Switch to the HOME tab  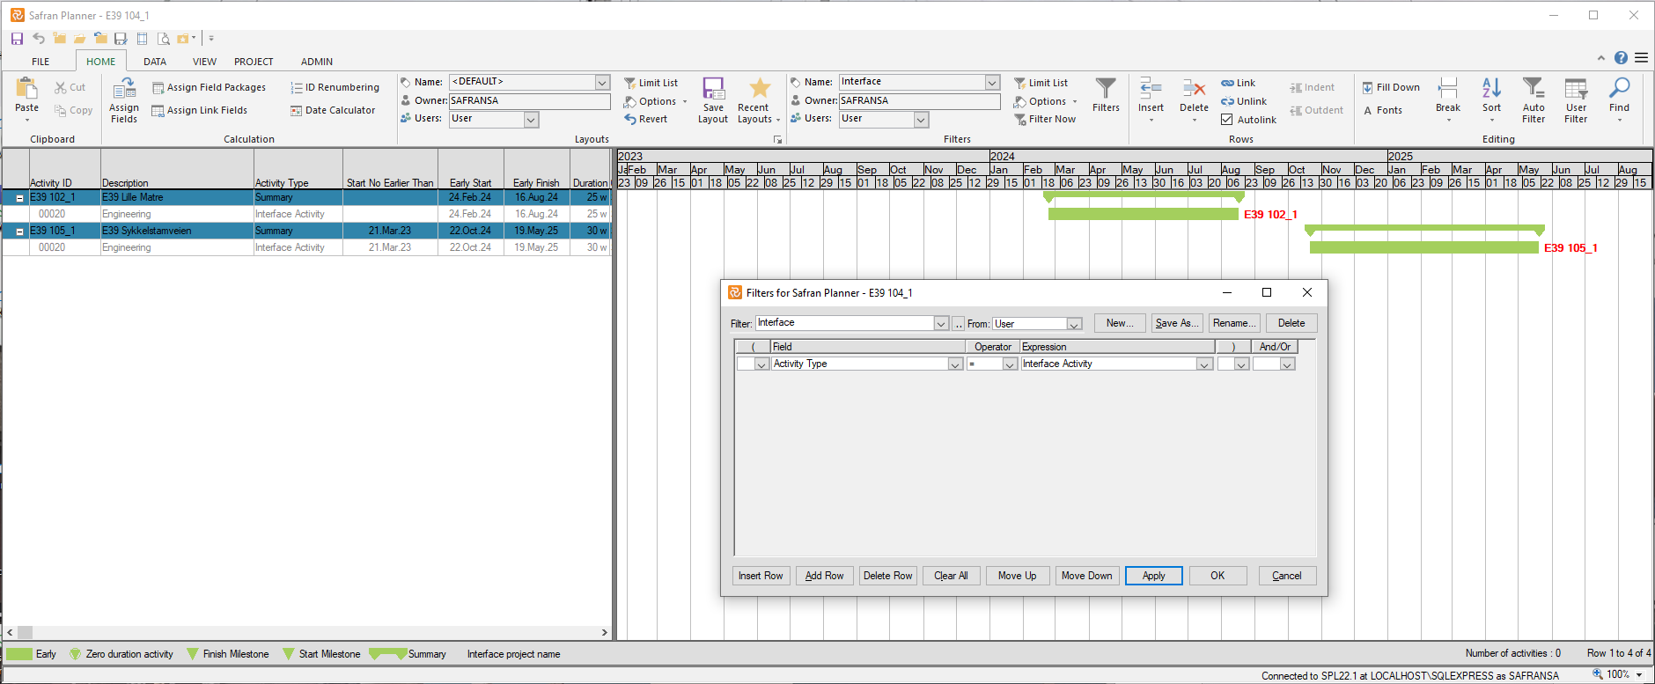[x=100, y=62]
